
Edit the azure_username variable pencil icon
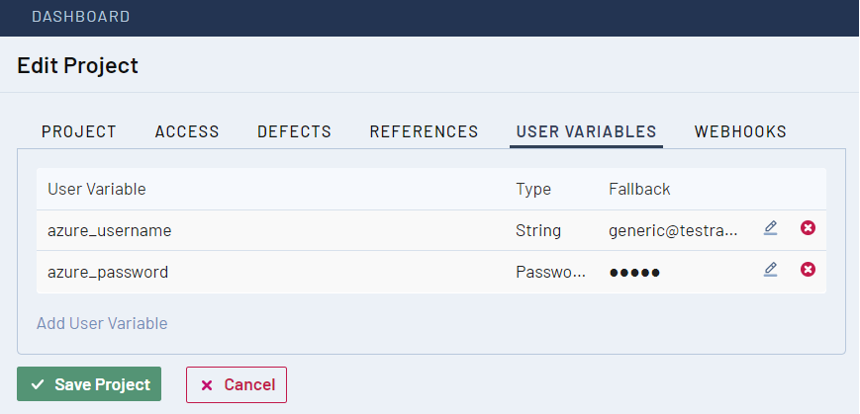pos(770,228)
